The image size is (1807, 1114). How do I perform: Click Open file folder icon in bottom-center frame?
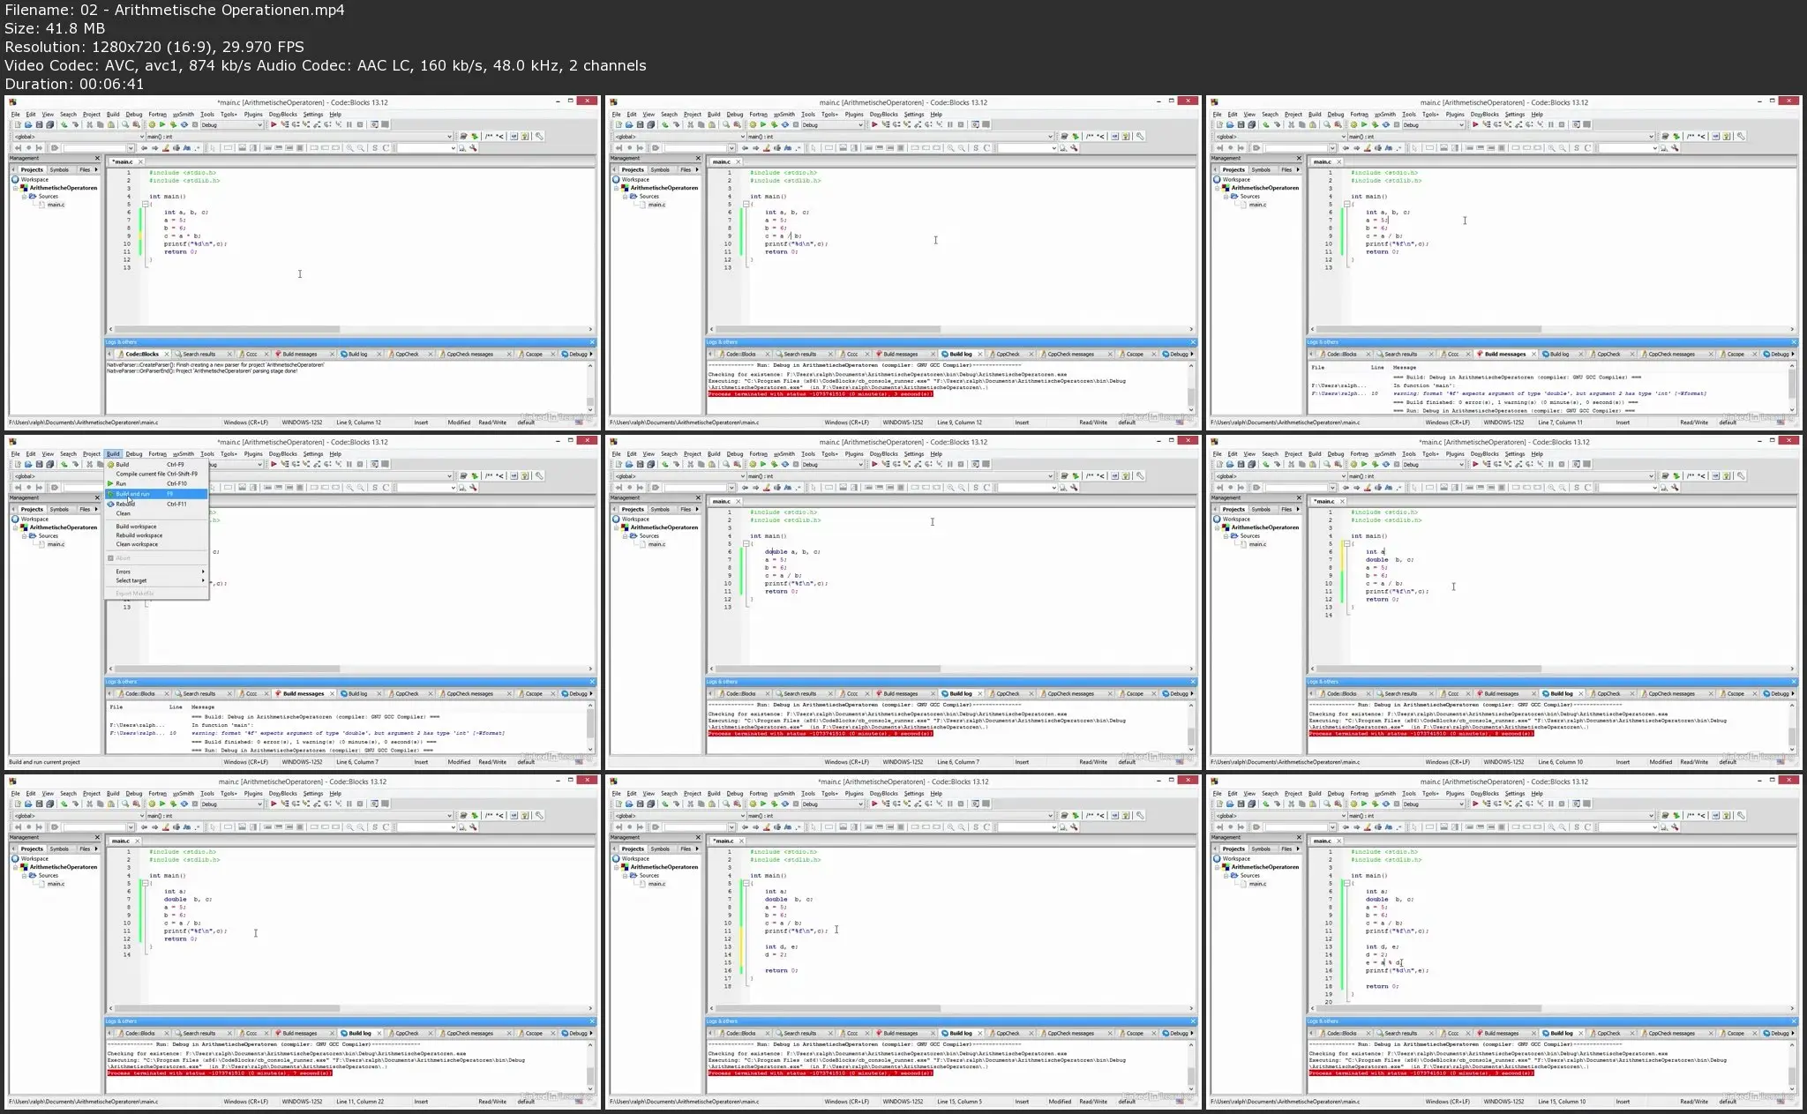click(629, 804)
